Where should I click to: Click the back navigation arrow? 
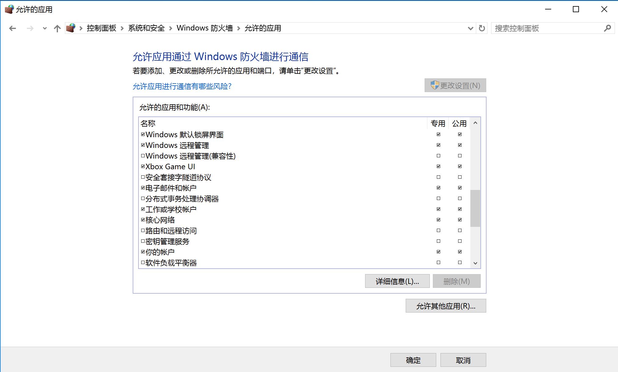pyautogui.click(x=13, y=28)
